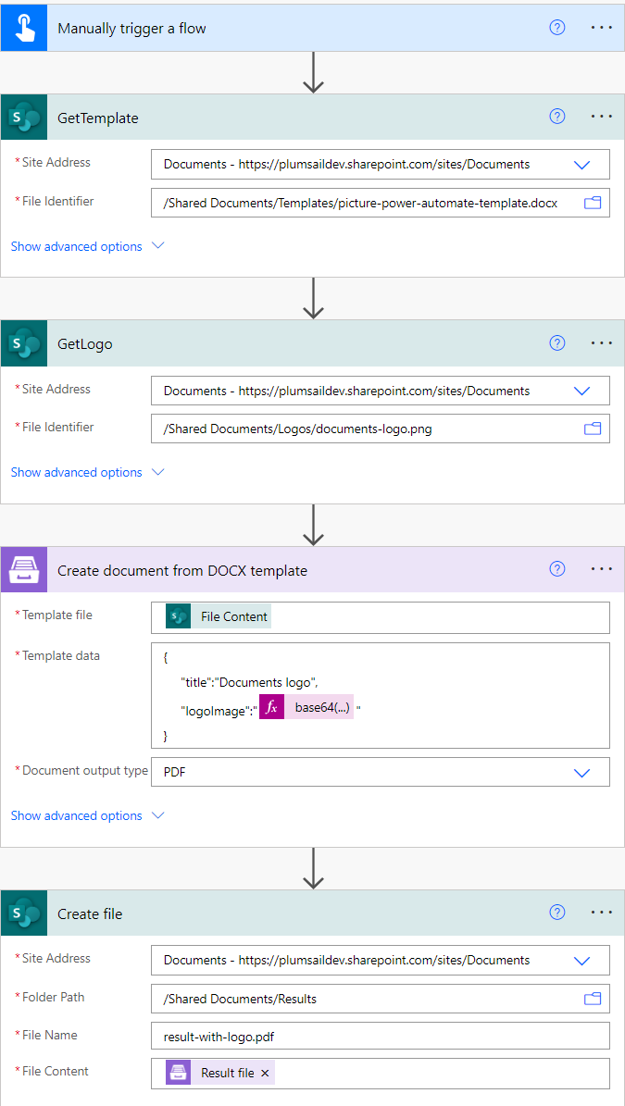Screen dimensions: 625x1106
Task: Click the Plumsail icon in Result file token
Action: [x=178, y=1073]
